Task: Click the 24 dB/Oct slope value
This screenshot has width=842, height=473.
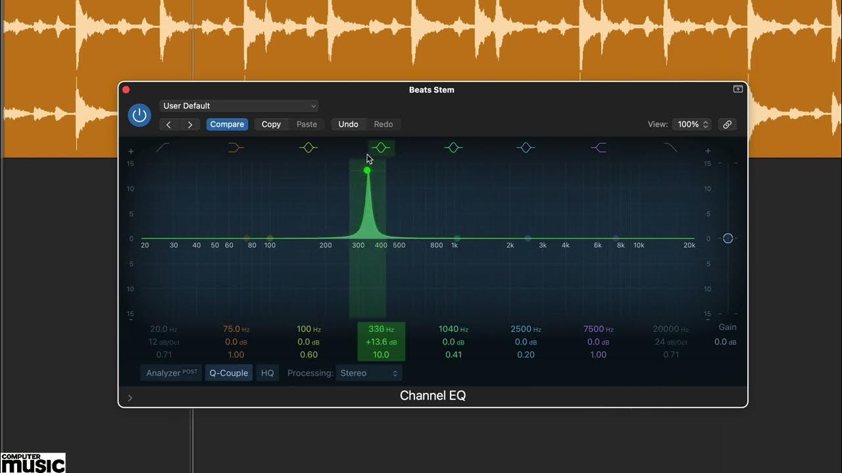Action: tap(670, 342)
